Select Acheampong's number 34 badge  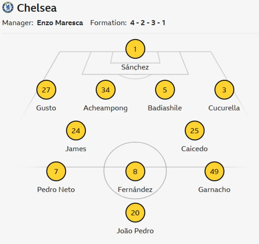pos(106,90)
